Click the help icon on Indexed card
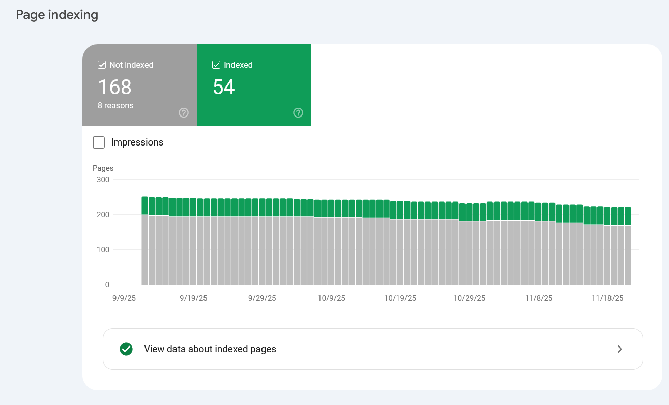 298,113
